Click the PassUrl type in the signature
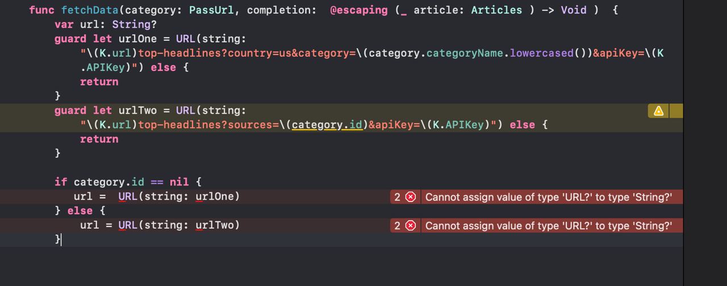Image resolution: width=727 pixels, height=286 pixels. pos(211,10)
